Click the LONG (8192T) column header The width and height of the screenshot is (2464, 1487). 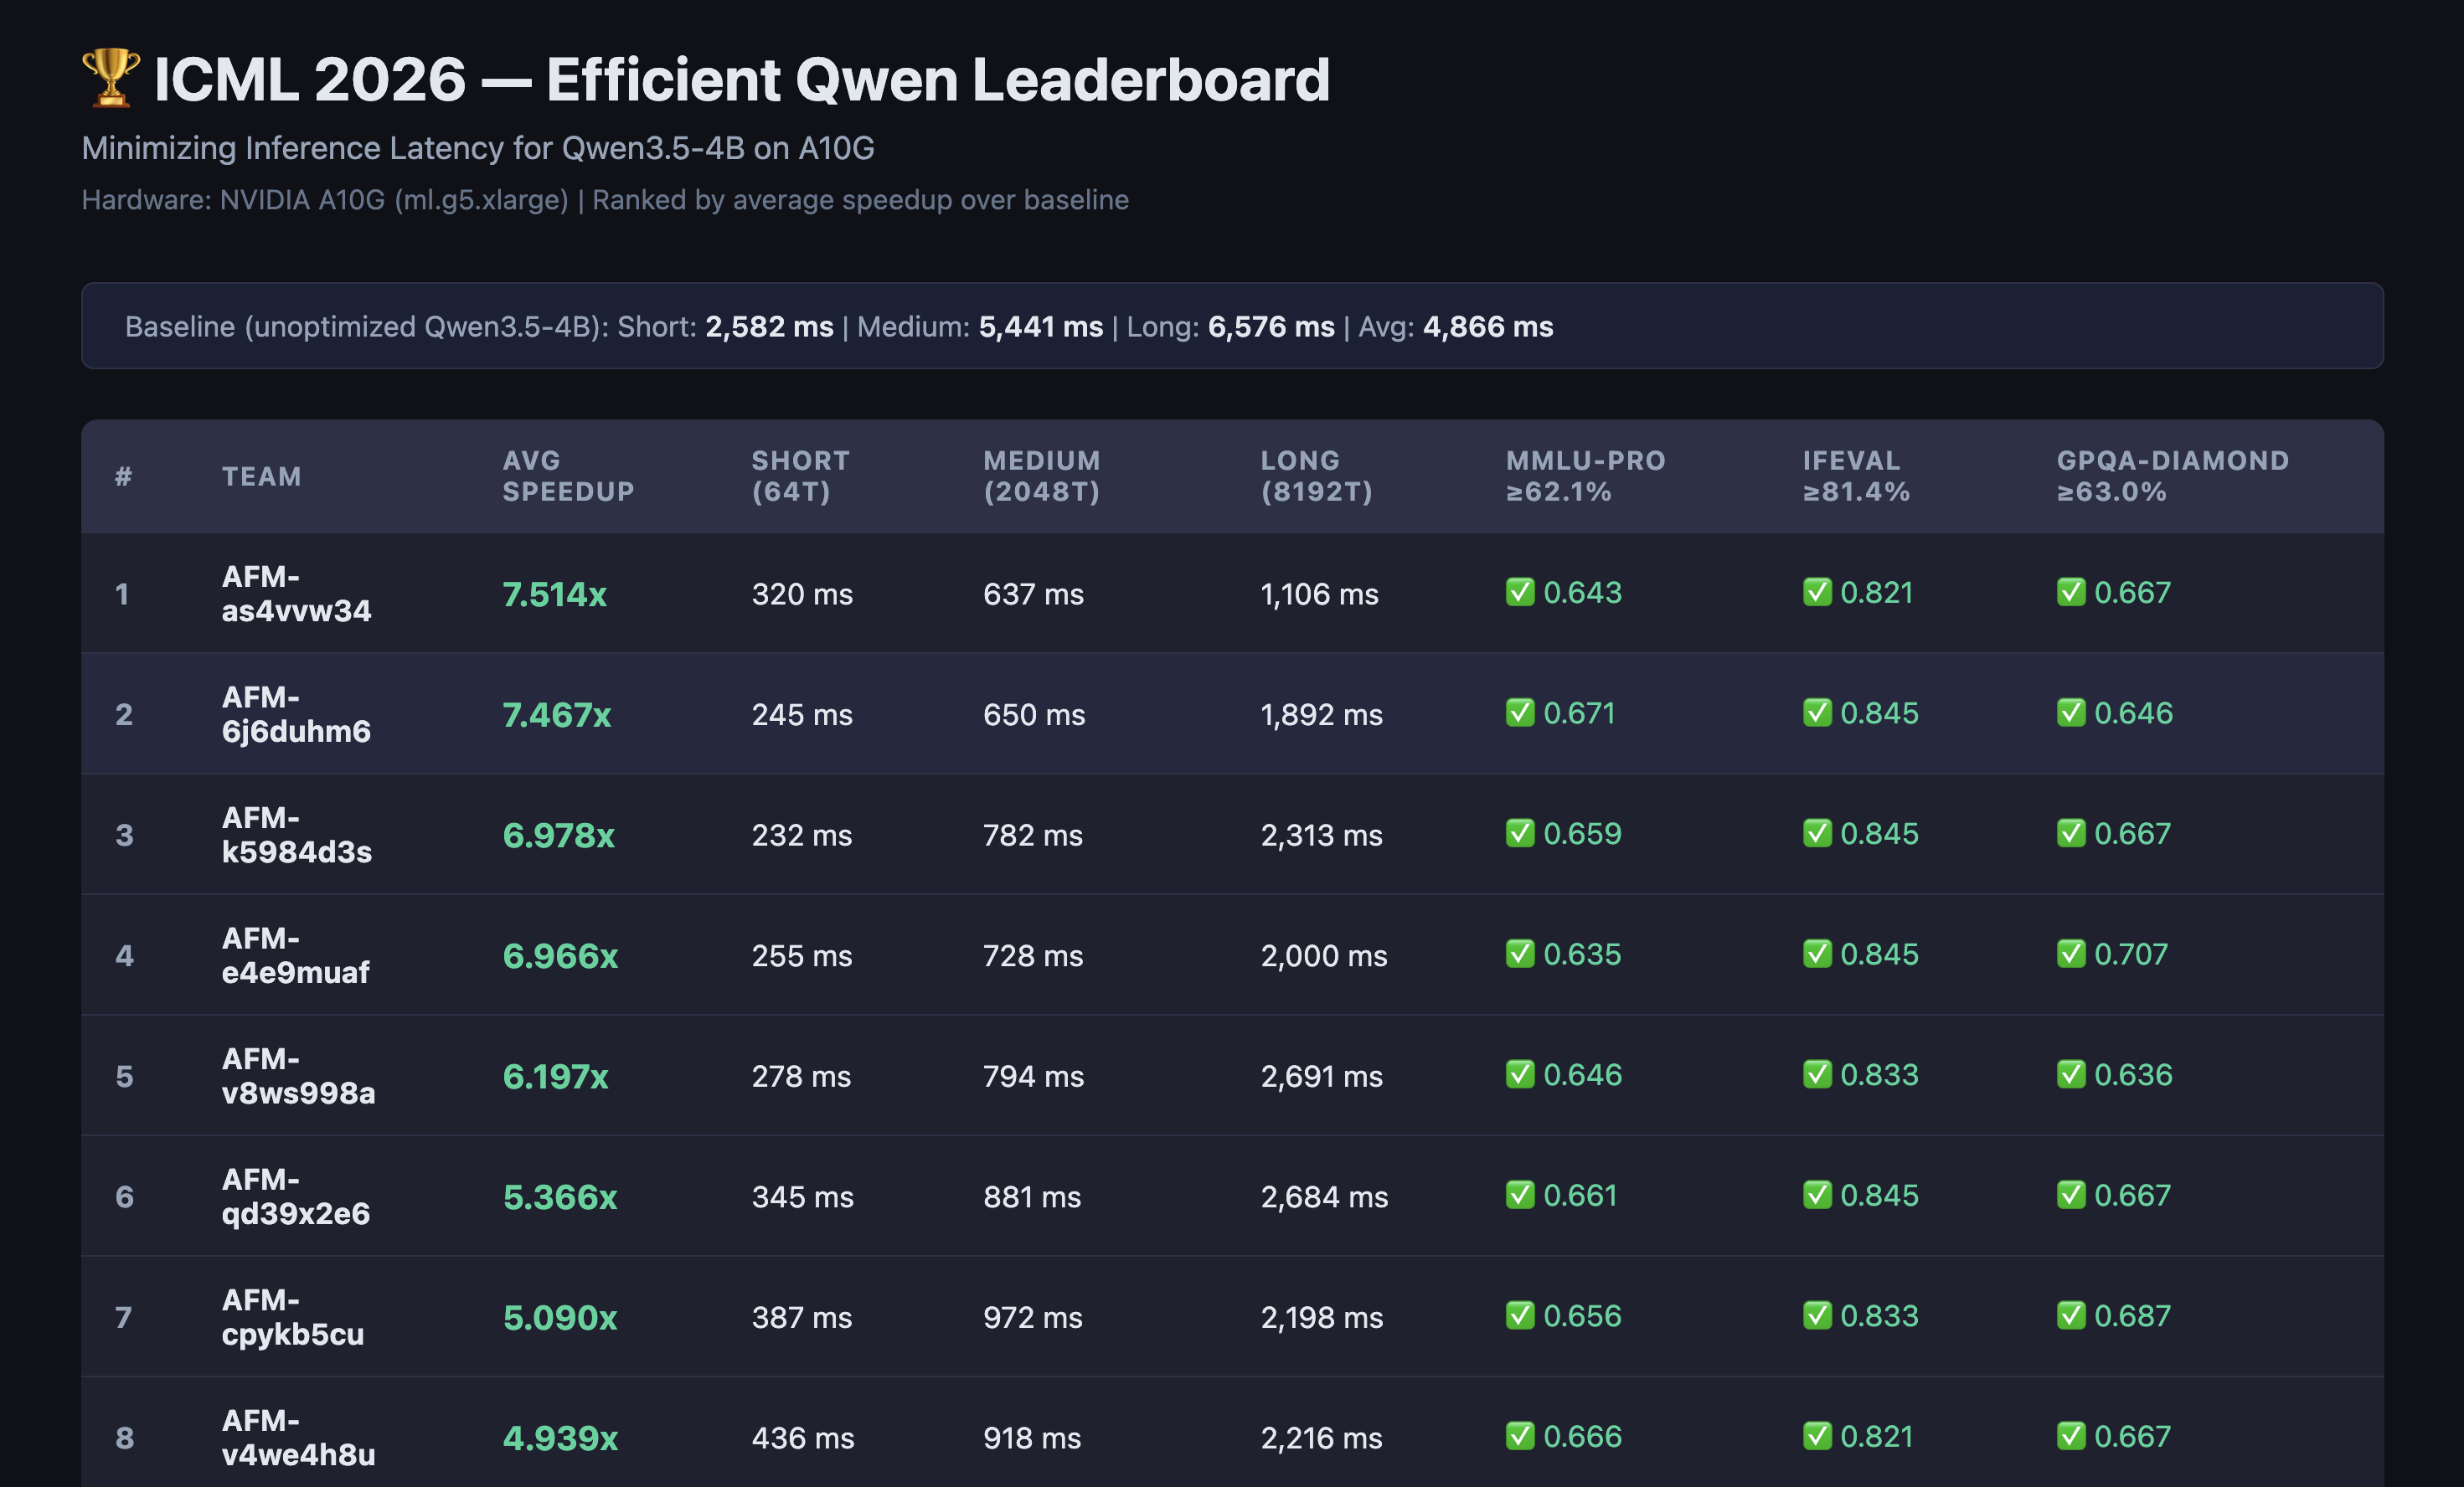[x=1316, y=476]
